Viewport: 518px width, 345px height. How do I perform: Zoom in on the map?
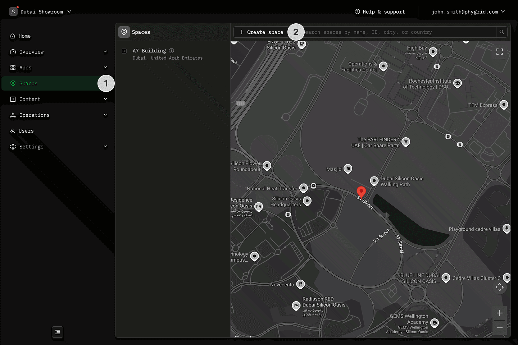click(x=500, y=313)
